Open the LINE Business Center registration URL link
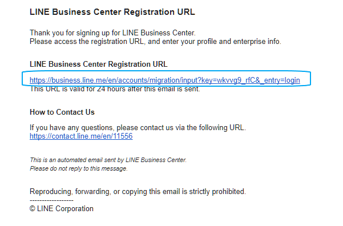Image resolution: width=343 pixels, height=226 pixels. (165, 80)
